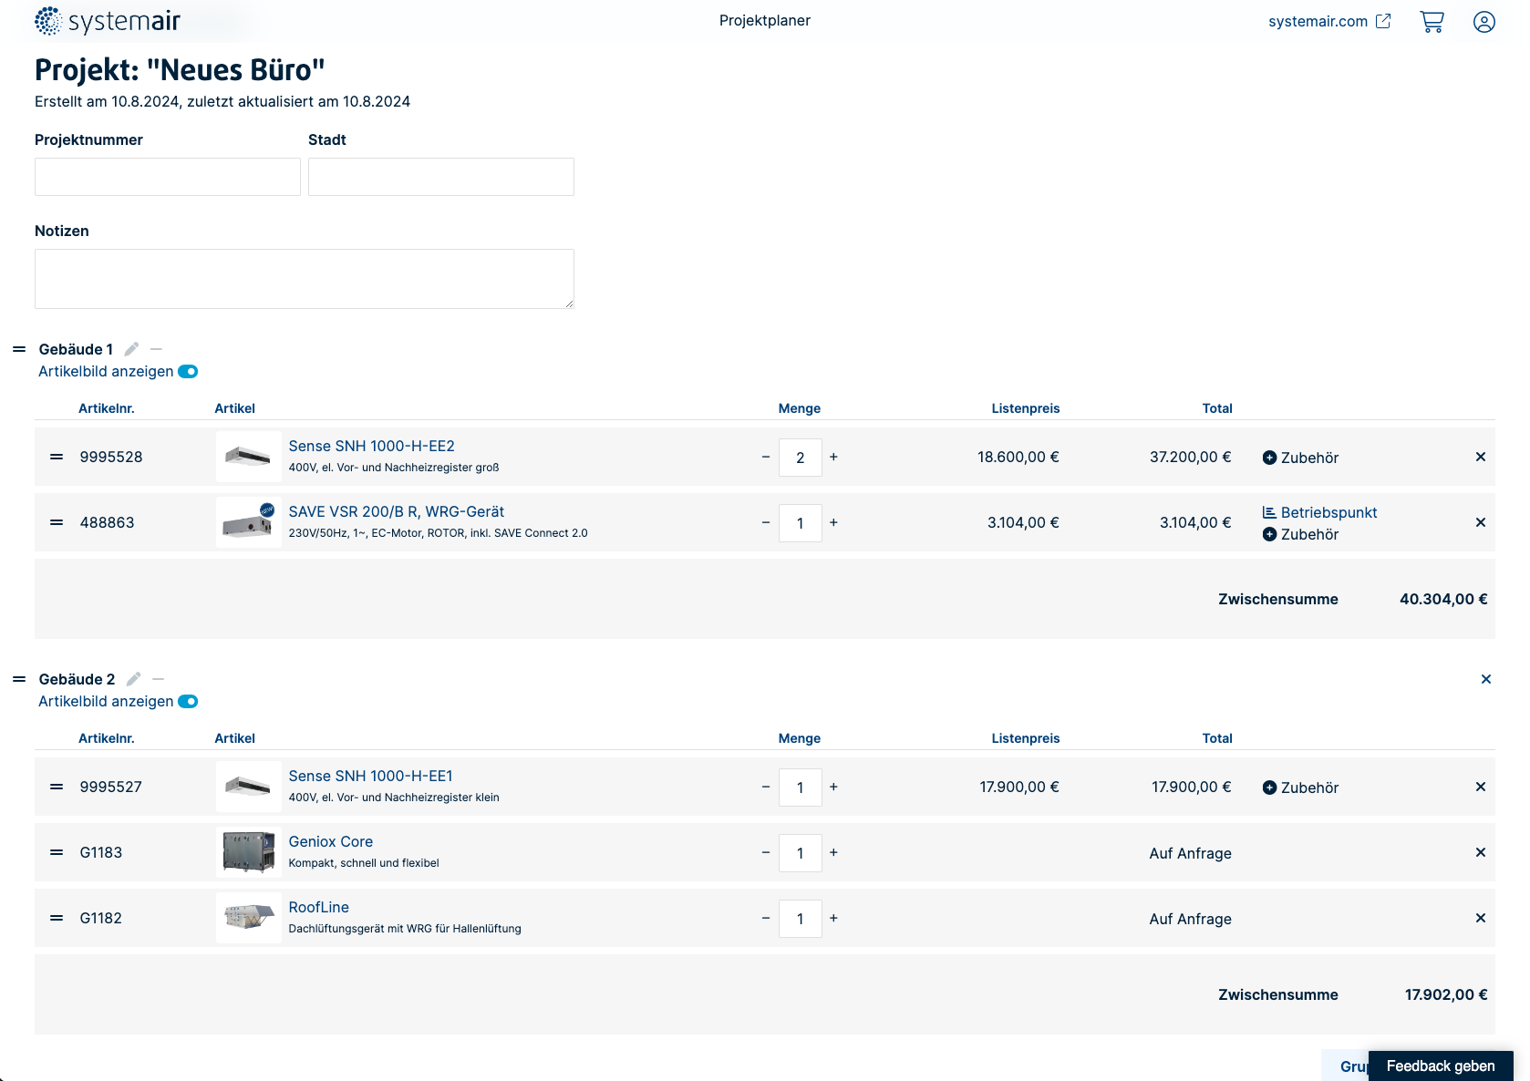Decrease quantity of SAVE VSR 200/B R
The width and height of the screenshot is (1530, 1081).
click(766, 522)
